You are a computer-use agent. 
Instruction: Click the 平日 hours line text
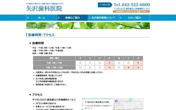coord(52,48)
